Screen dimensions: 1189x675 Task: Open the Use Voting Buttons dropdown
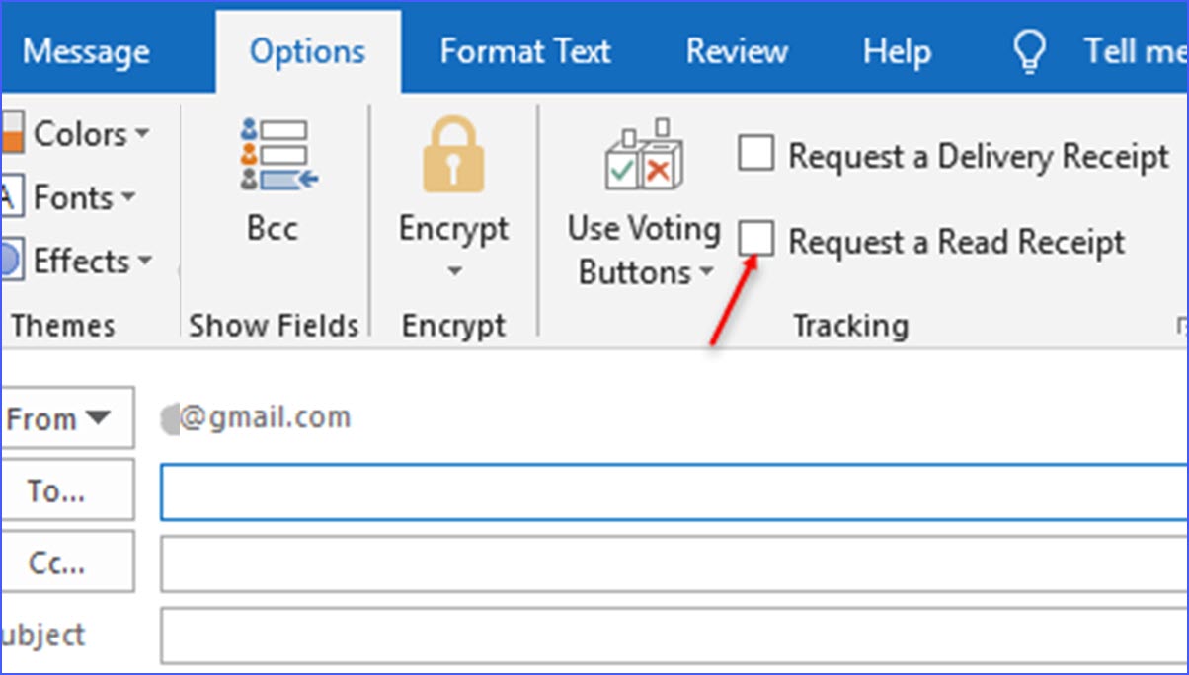tap(705, 274)
